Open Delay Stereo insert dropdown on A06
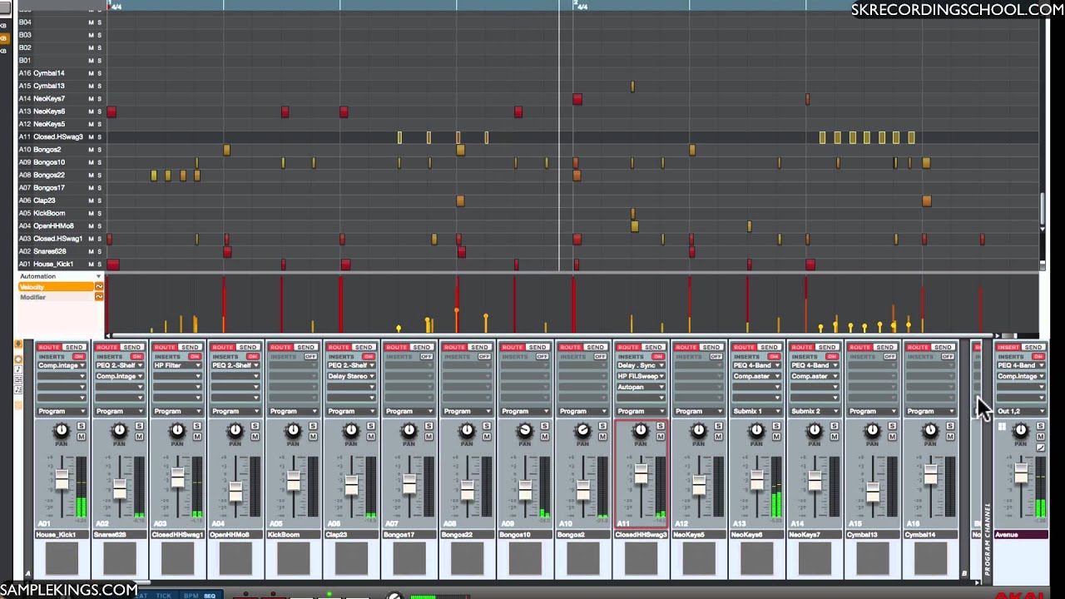This screenshot has height=599, width=1065. click(351, 376)
